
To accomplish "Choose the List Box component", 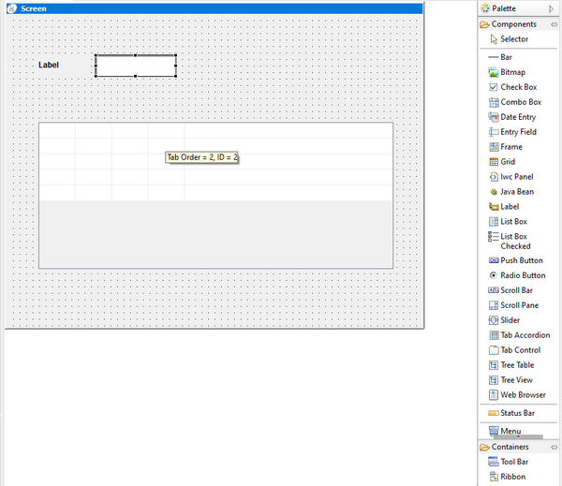I will [508, 222].
